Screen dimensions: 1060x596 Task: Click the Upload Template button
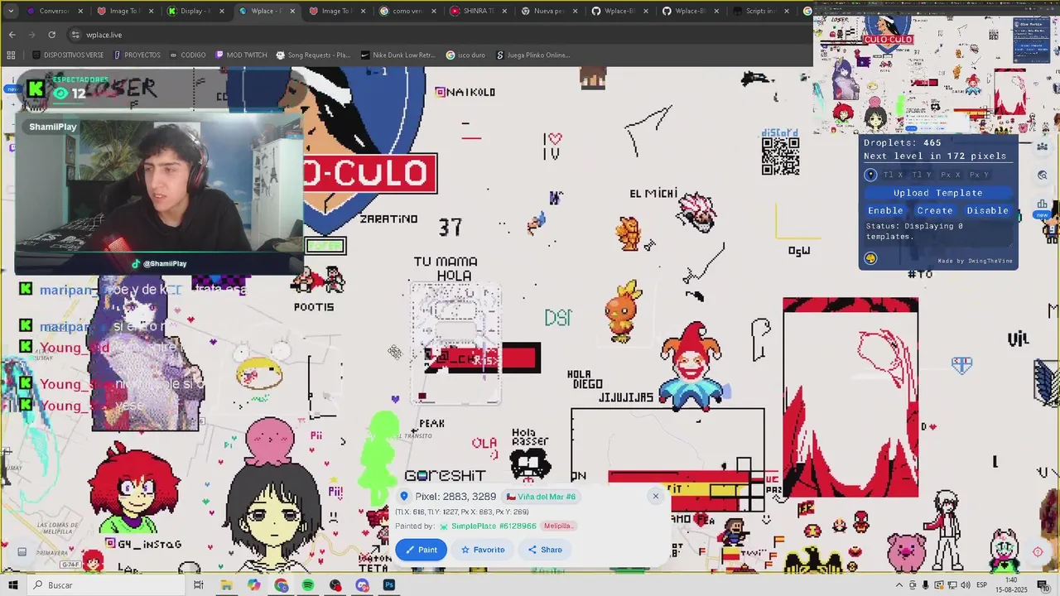click(937, 193)
